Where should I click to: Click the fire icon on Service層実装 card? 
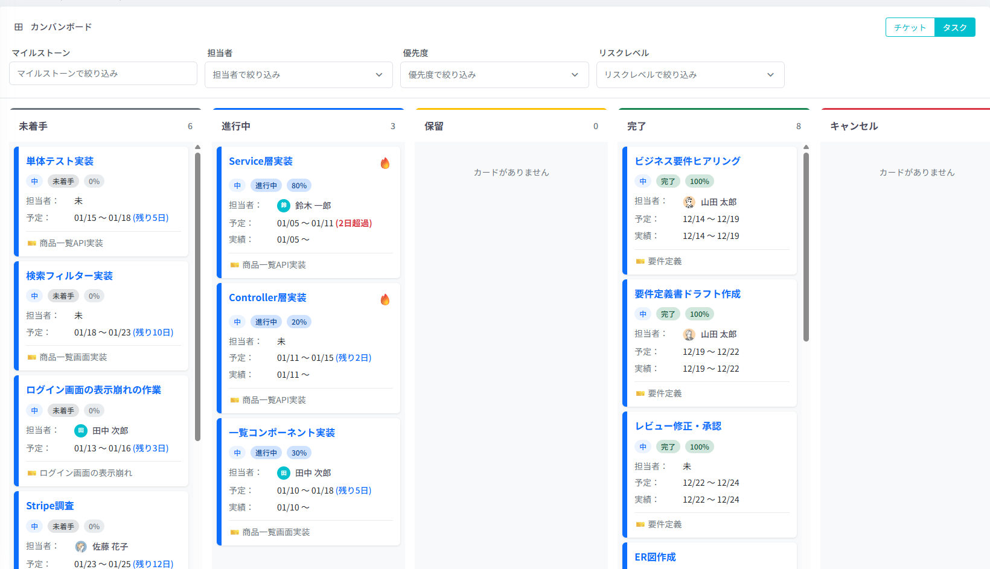click(385, 163)
